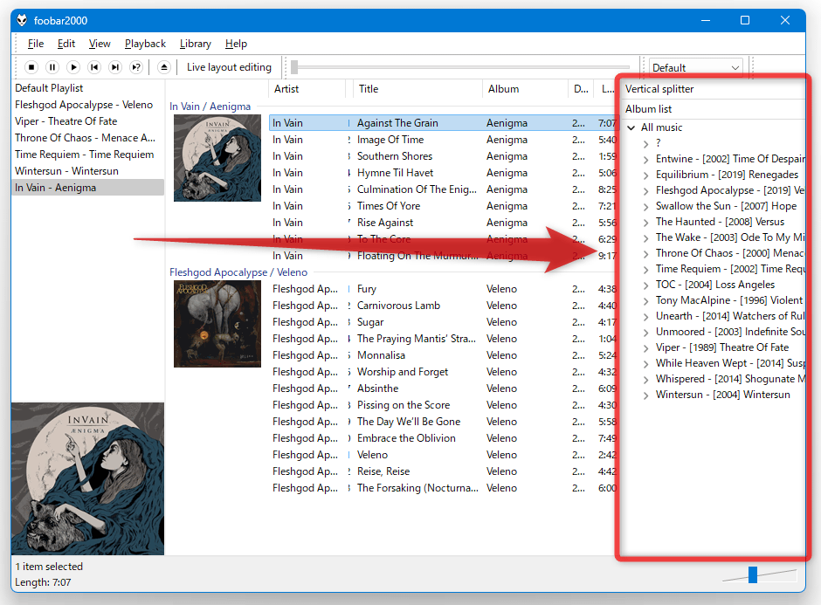Expand the Wintersun - [2004] node
The height and width of the screenshot is (605, 821).
point(646,395)
